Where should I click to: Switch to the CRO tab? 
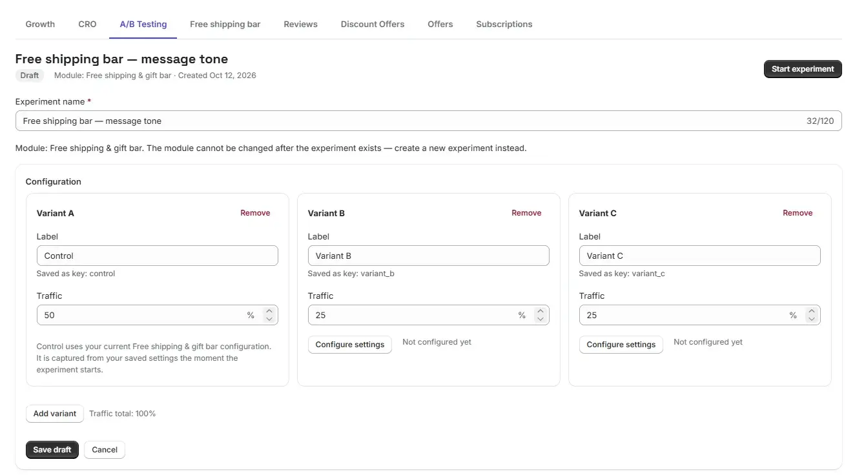87,24
